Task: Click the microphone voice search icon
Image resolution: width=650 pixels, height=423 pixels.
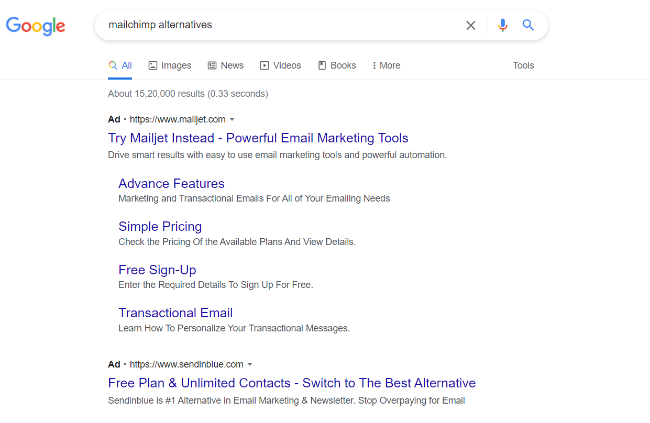Action: 502,25
